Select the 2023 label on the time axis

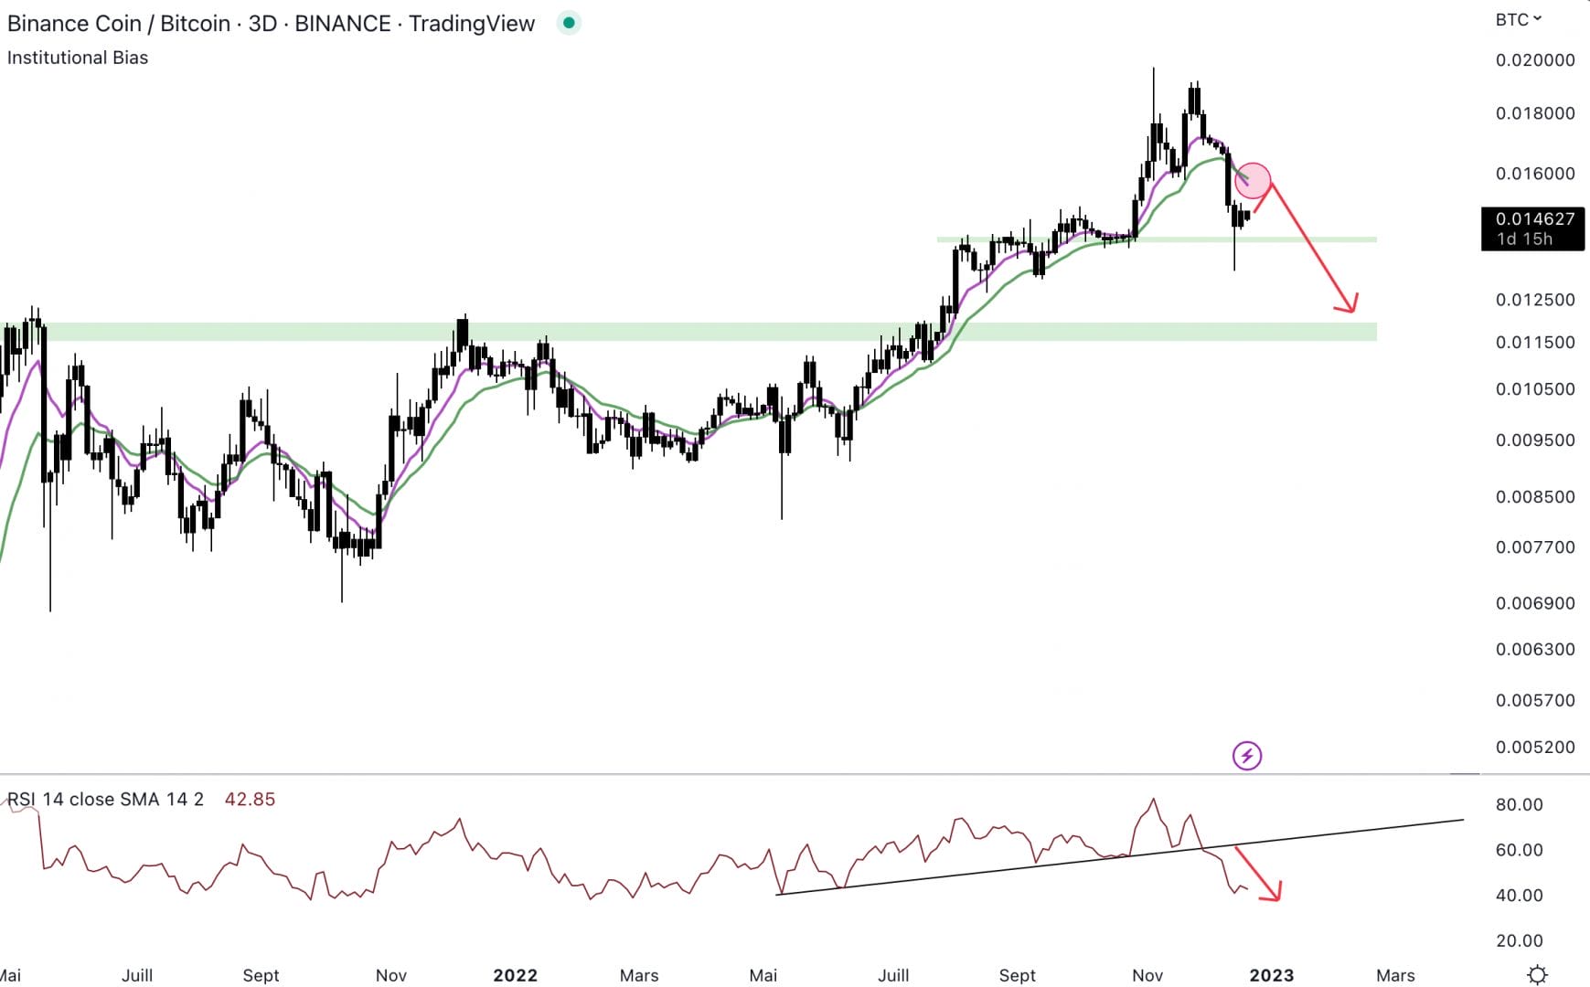(1275, 974)
